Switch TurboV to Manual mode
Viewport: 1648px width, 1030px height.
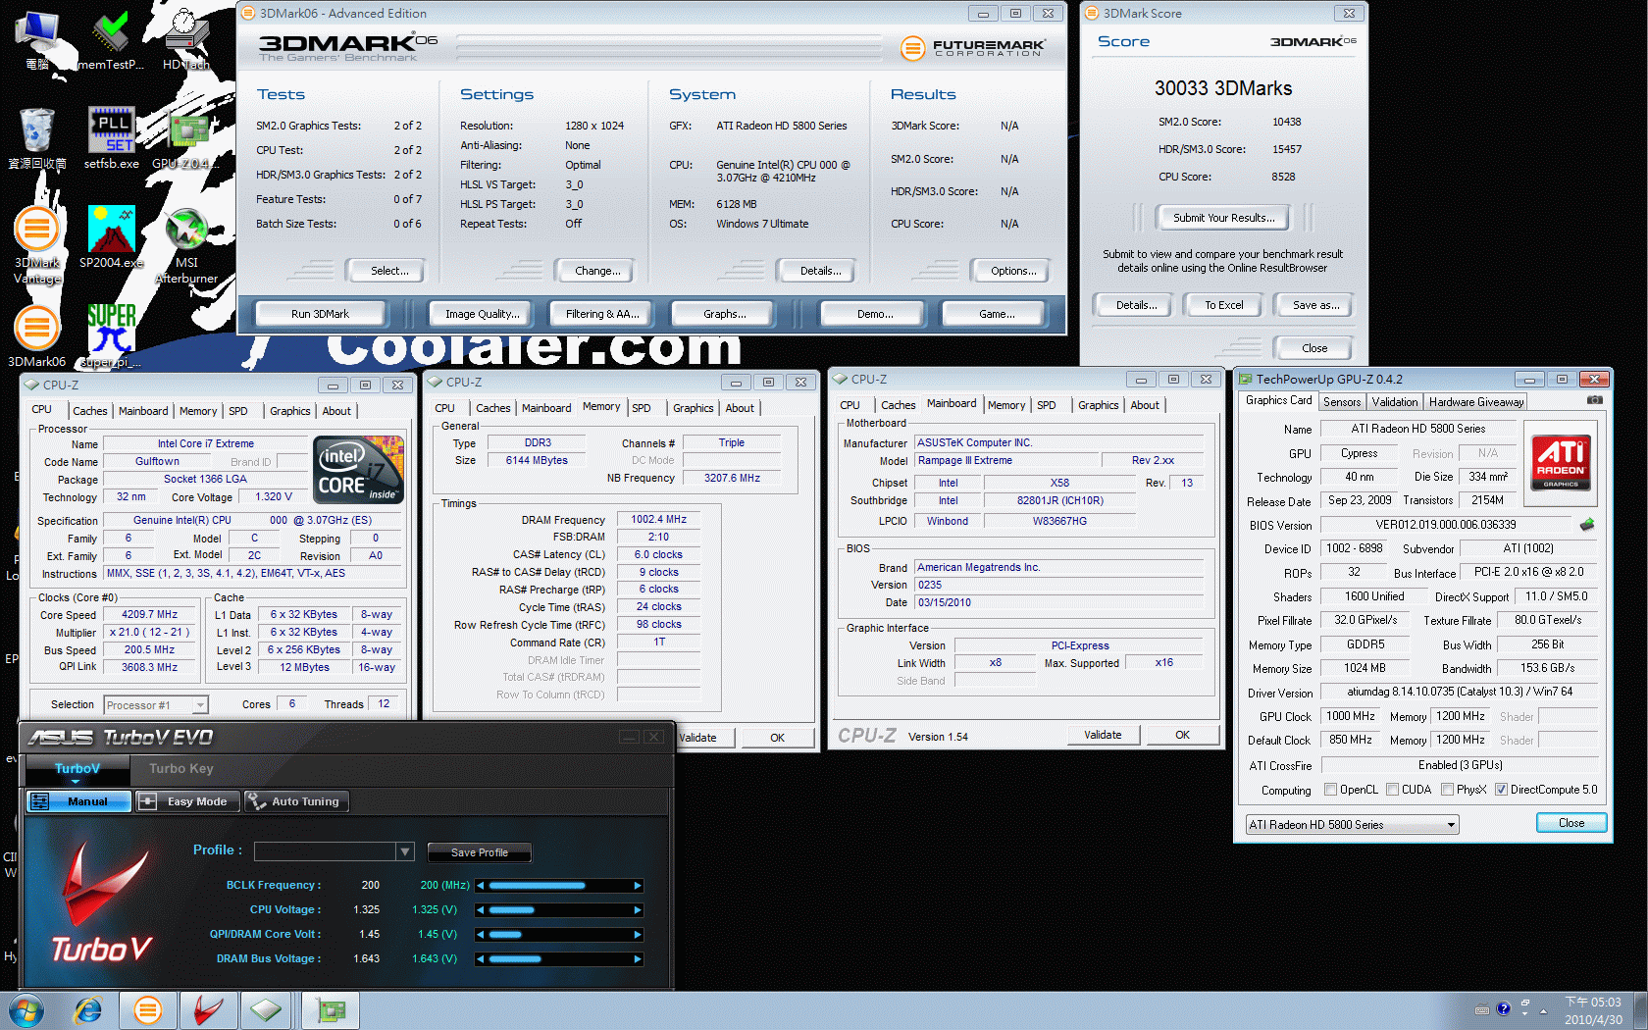[78, 801]
